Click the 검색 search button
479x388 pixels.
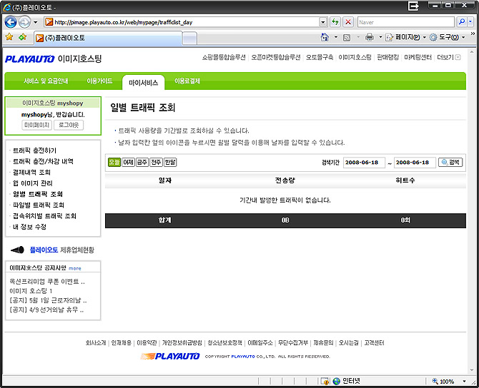(450, 163)
